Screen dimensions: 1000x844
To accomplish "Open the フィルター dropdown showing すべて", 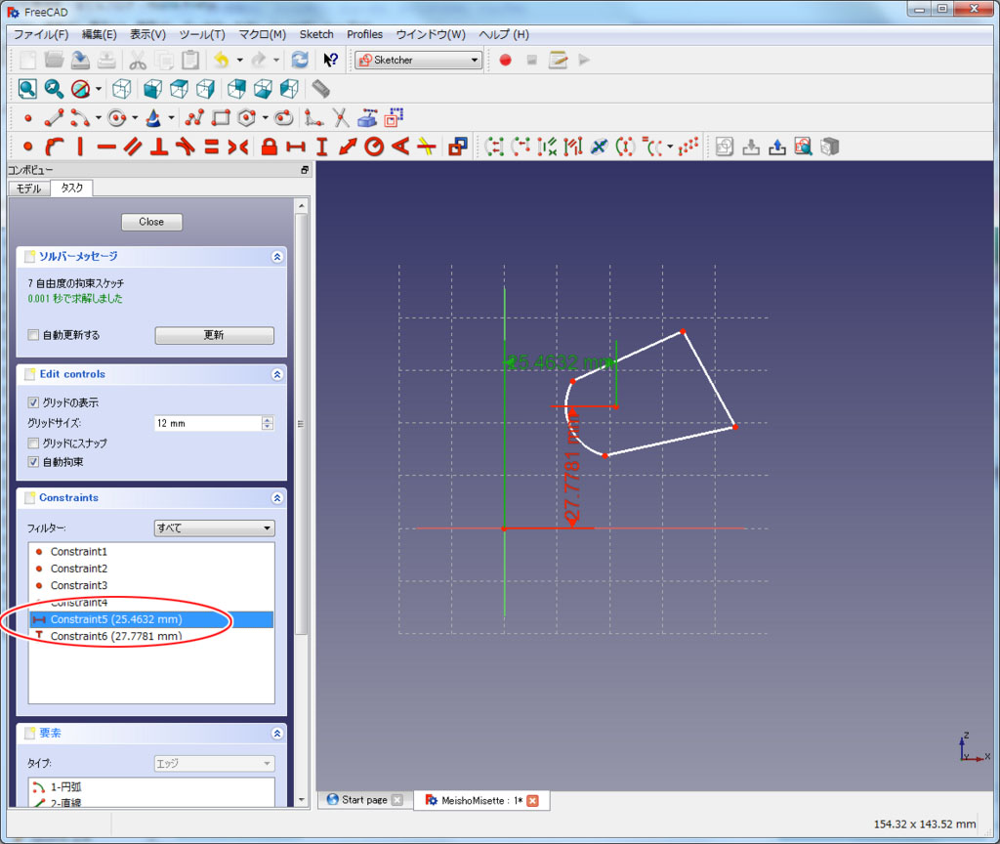I will tap(215, 527).
